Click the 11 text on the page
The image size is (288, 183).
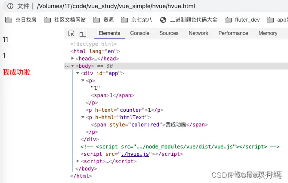point(5,39)
